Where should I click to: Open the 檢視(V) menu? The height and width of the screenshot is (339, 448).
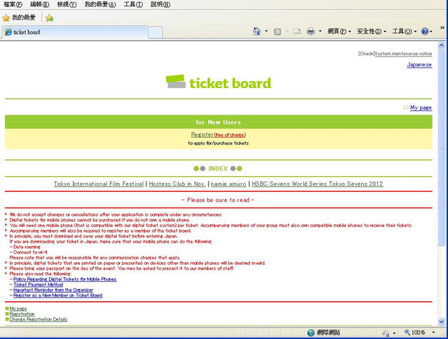(x=67, y=4)
